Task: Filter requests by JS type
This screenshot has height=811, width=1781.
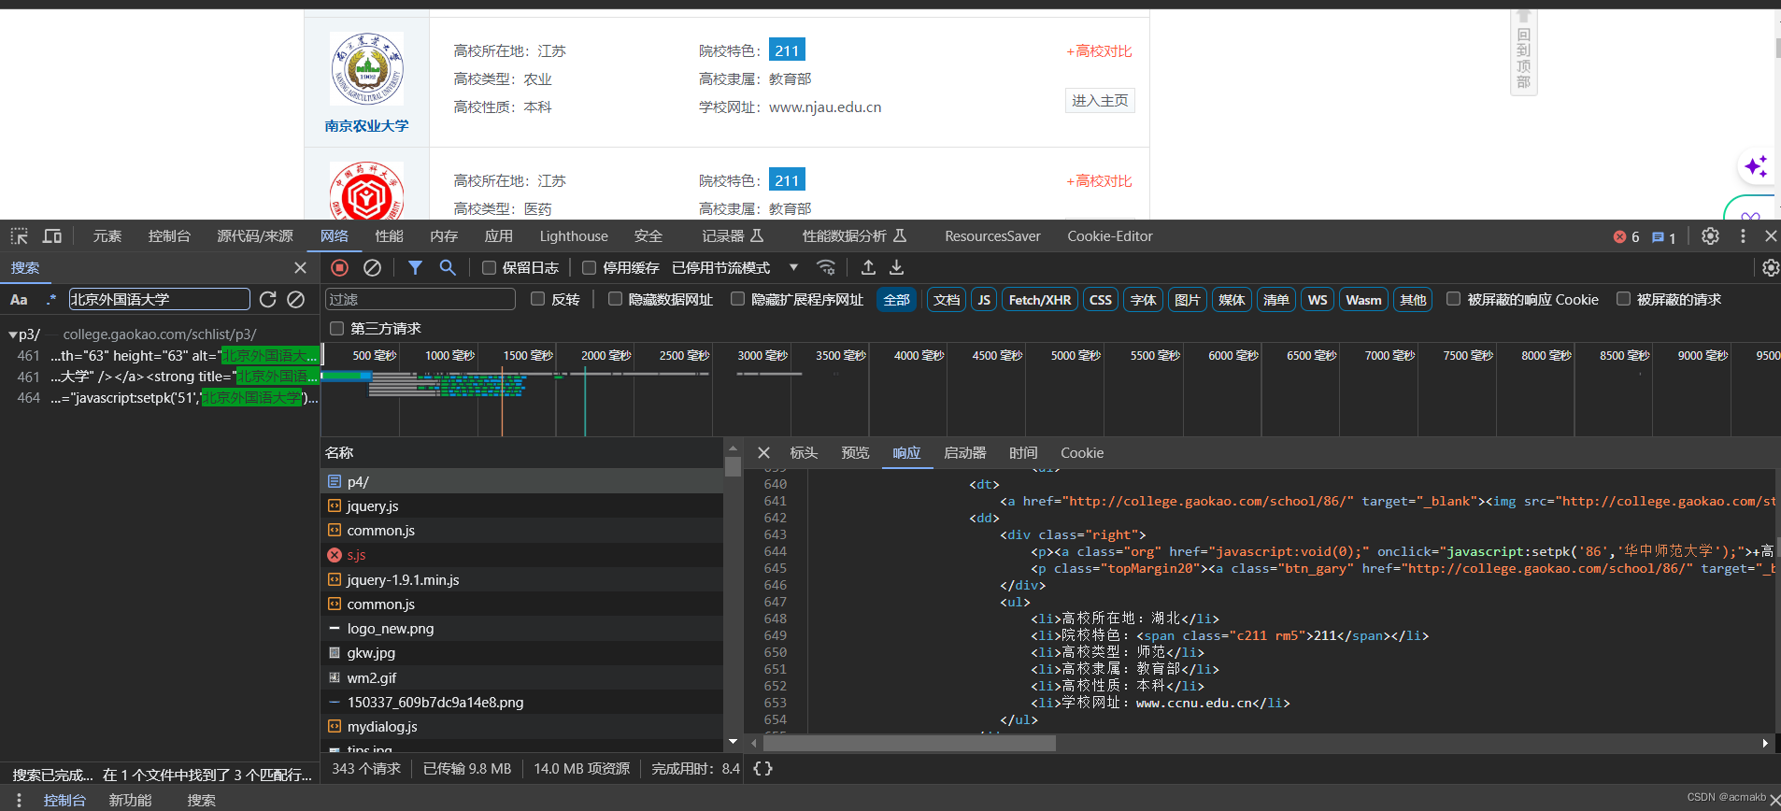Action: click(x=984, y=300)
